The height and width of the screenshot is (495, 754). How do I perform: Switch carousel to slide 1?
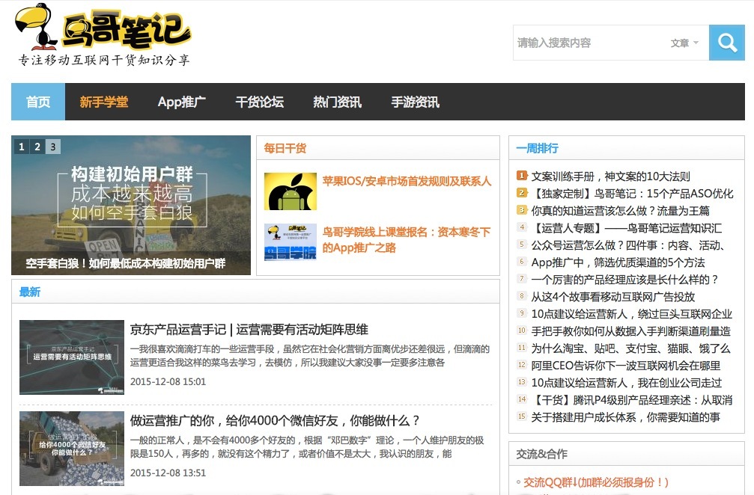[22, 147]
